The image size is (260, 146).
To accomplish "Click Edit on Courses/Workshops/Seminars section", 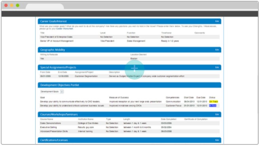I will click(x=217, y=114).
